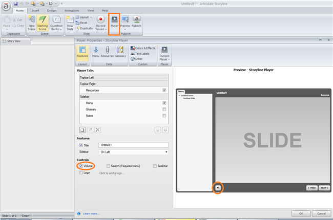The height and width of the screenshot is (220, 333).
Task: Expand the Layout dropdown in the ribbon
Action: 85,17
